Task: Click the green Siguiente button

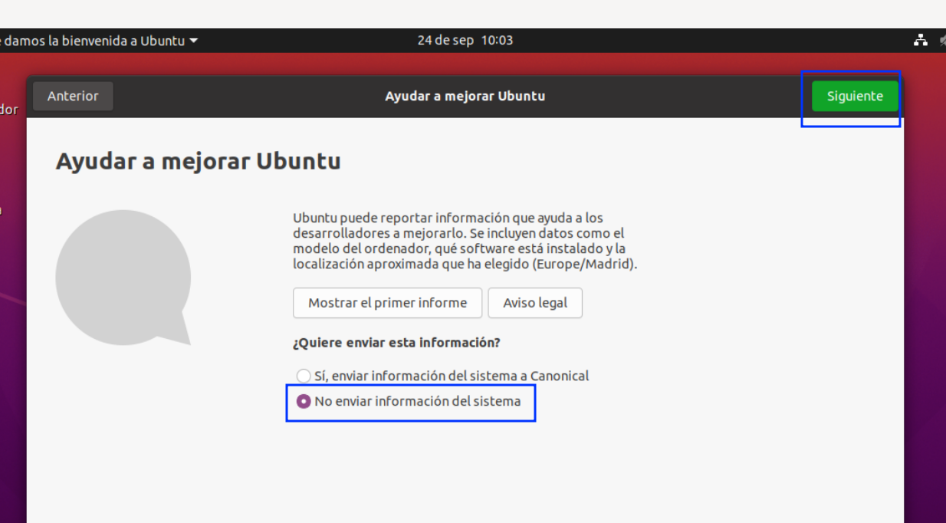Action: (x=855, y=97)
